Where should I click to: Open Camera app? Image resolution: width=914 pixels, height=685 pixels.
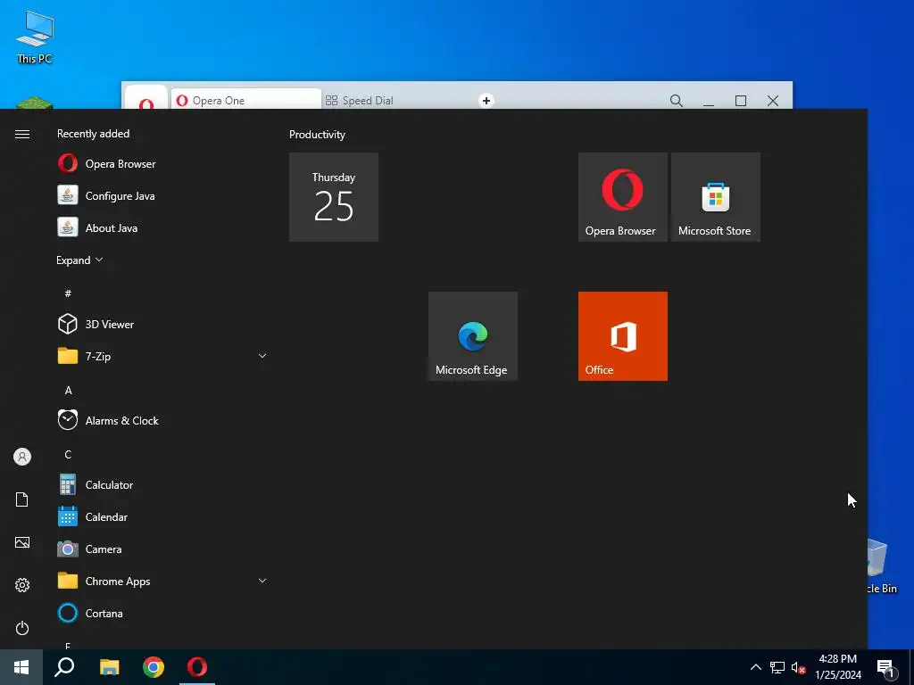pyautogui.click(x=162, y=549)
